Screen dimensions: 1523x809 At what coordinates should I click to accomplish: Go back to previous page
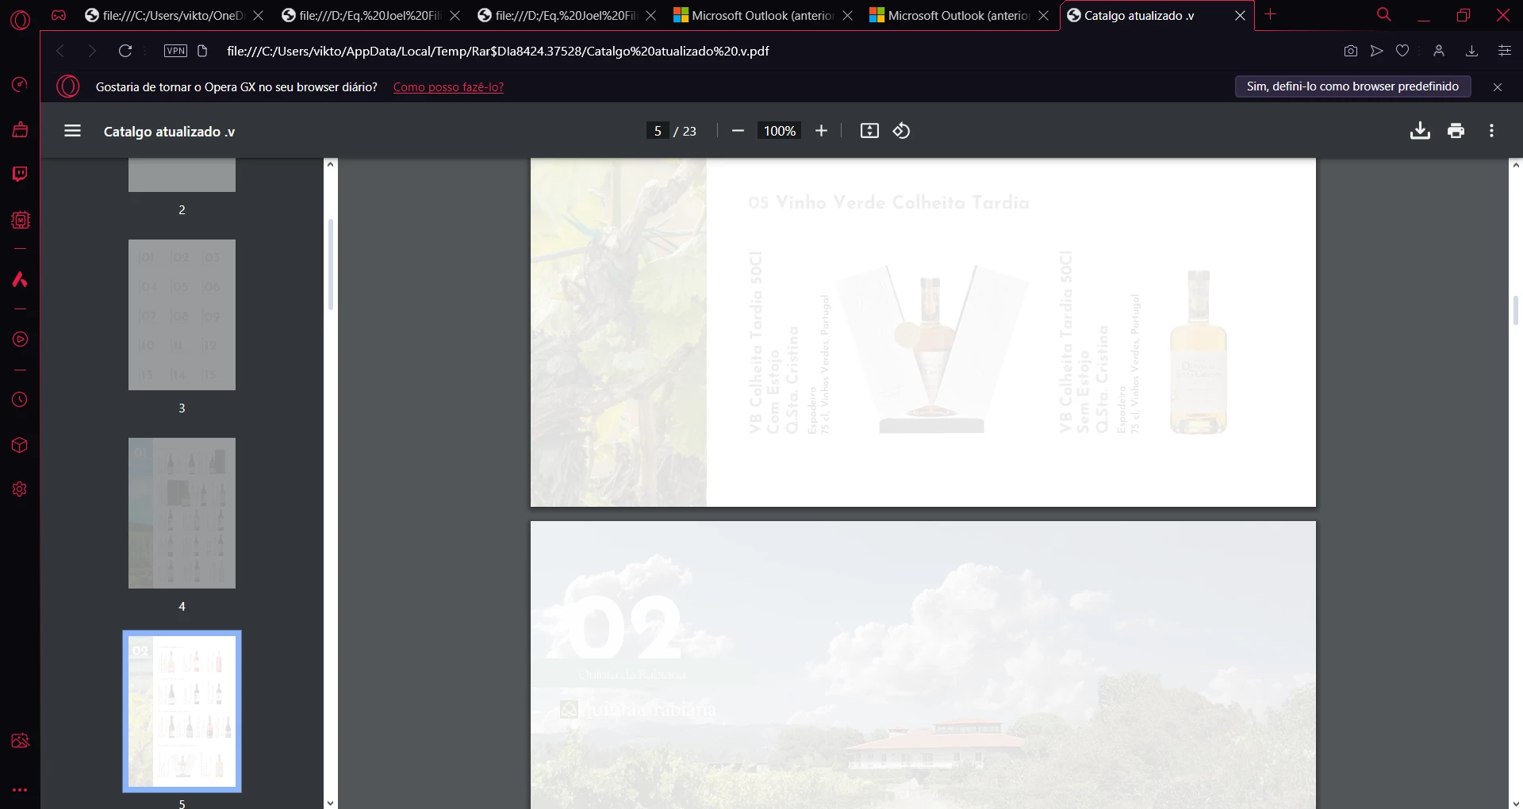click(59, 51)
